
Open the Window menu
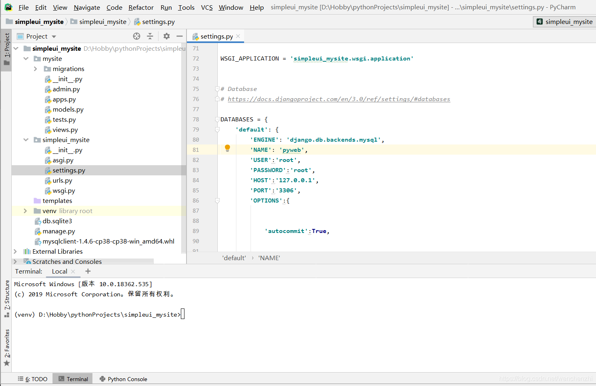click(x=231, y=7)
